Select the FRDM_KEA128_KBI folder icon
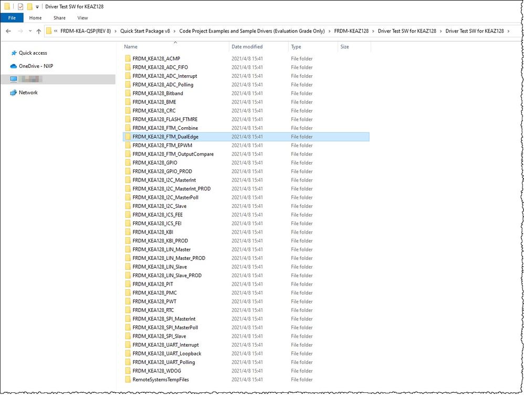 [x=128, y=232]
